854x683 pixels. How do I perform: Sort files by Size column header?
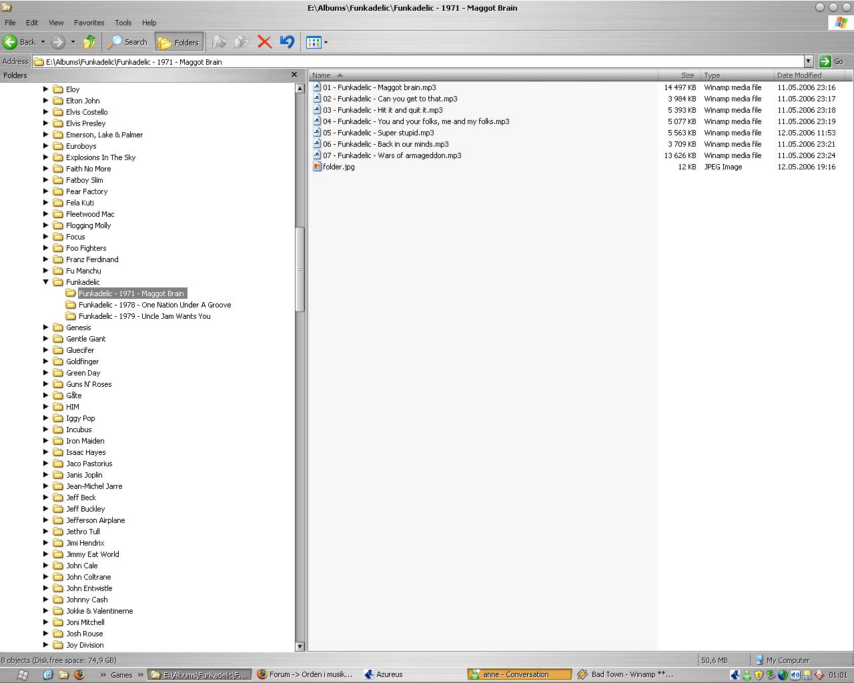[x=679, y=75]
